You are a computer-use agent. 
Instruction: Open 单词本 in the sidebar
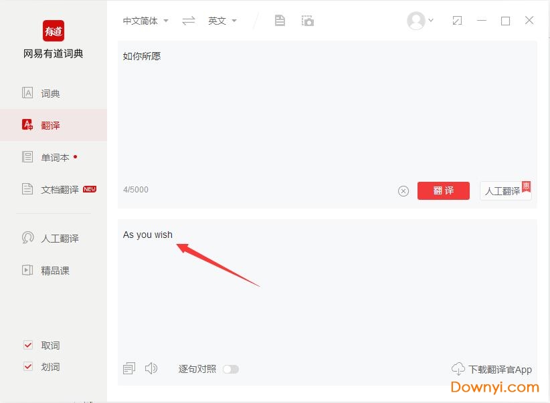point(55,158)
